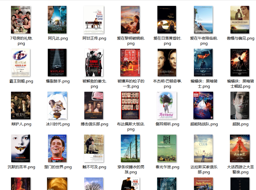Select the Ice Age squirrel poster thumbnail

(x=57, y=105)
